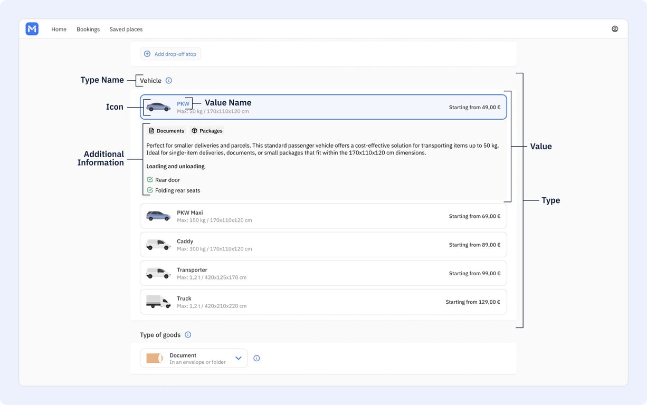647x405 pixels.
Task: Choose the Transporter vehicle option
Action: point(323,273)
